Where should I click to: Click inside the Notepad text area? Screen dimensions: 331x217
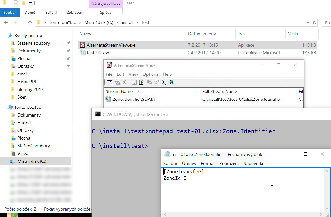[243, 190]
